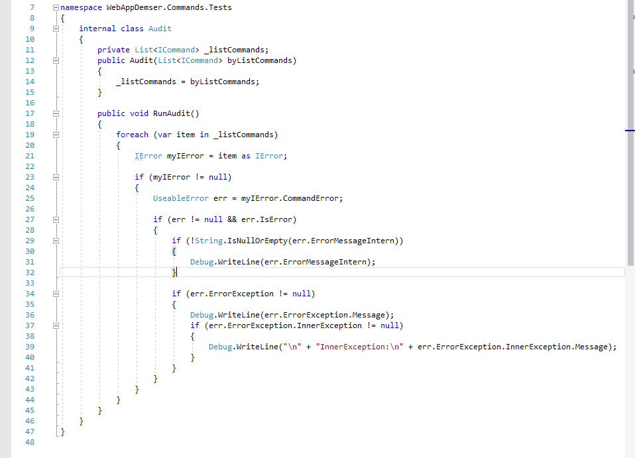Click '_listCommands;' field declaration on line 11
Screen dimensions: 635x458
click(236, 50)
